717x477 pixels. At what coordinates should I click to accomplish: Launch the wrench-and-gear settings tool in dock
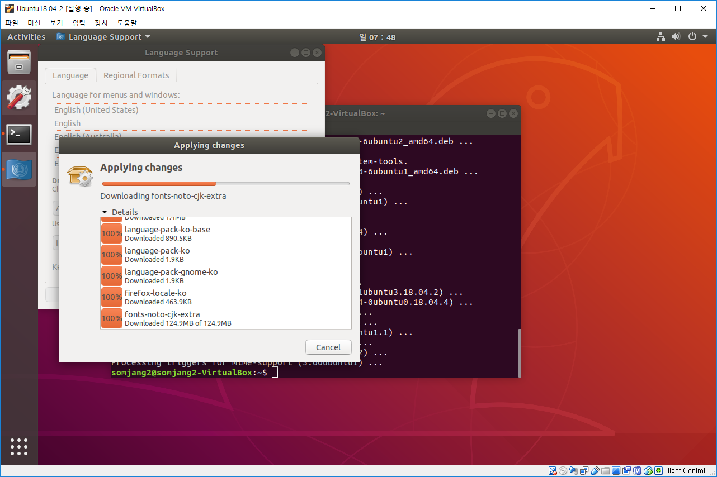pos(19,98)
